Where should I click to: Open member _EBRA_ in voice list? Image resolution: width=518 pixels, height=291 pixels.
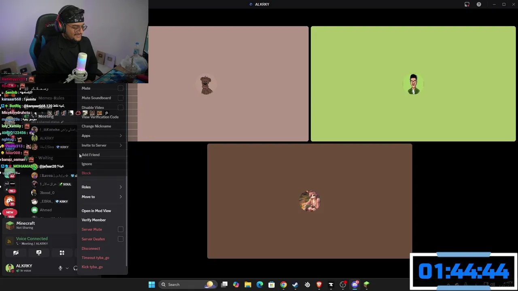point(46,201)
